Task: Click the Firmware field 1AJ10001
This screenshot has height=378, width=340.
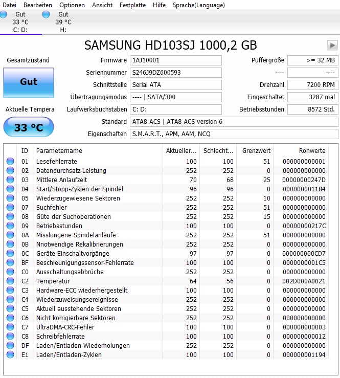Action: click(176, 60)
